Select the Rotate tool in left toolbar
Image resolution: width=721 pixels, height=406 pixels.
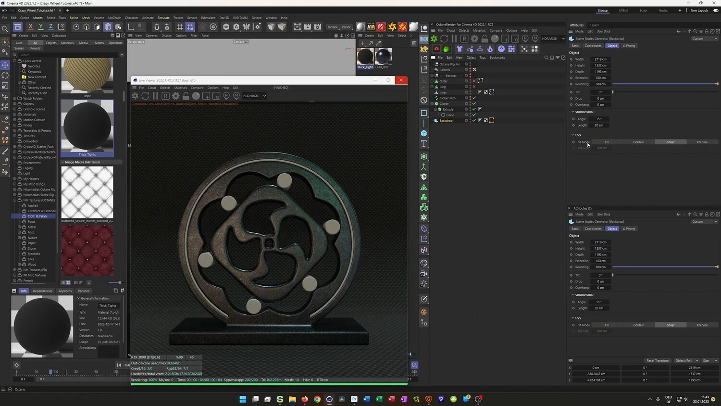click(x=5, y=76)
